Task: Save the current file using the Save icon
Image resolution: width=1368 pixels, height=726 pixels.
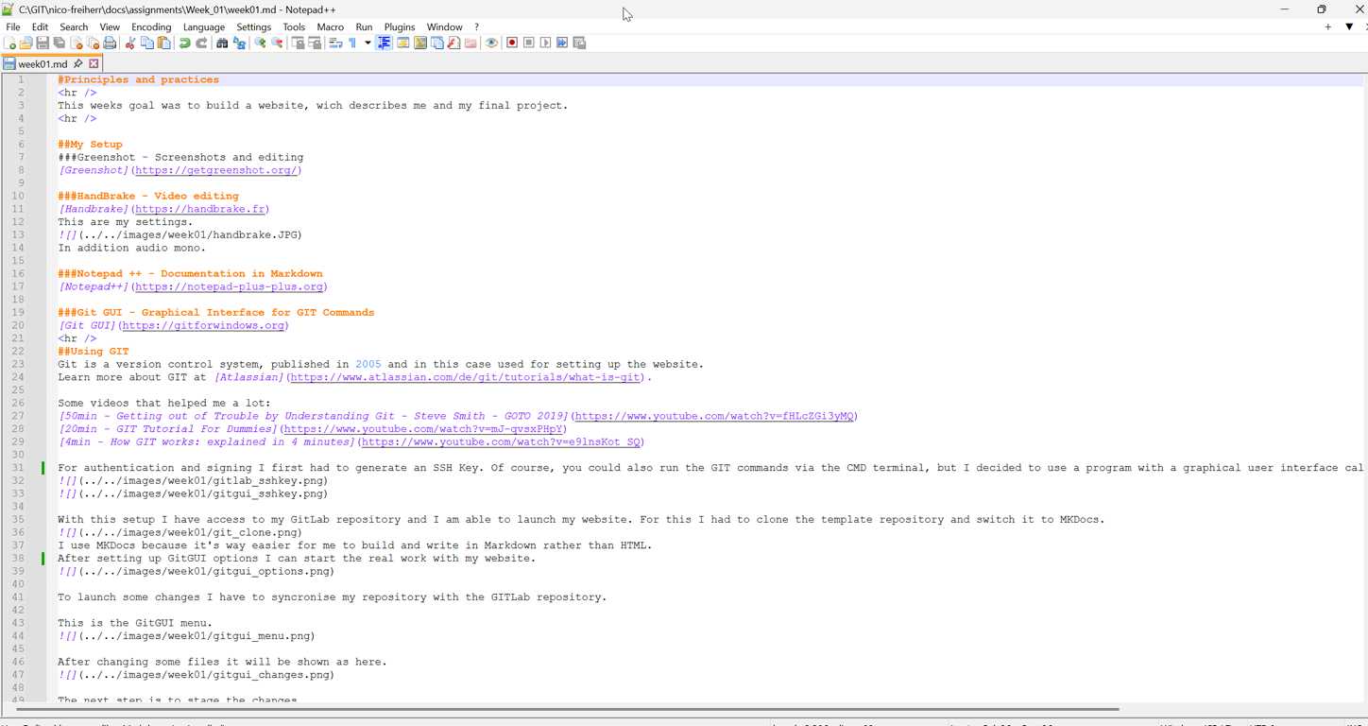Action: (43, 43)
